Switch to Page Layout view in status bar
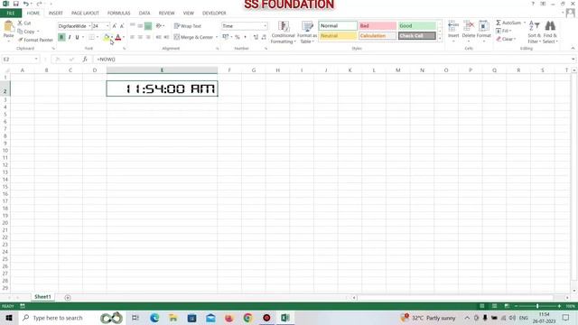Image resolution: width=578 pixels, height=325 pixels. coord(494,306)
